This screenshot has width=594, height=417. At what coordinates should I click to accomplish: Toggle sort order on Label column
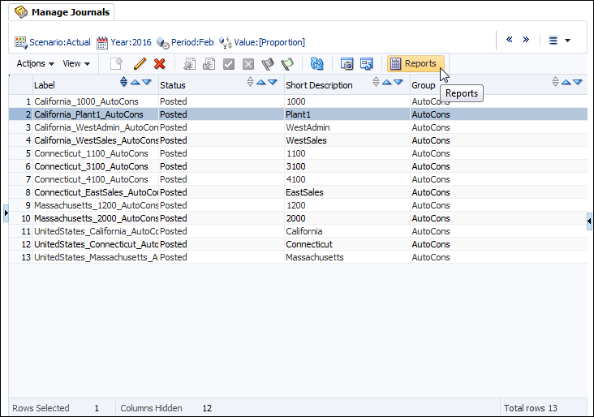124,82
